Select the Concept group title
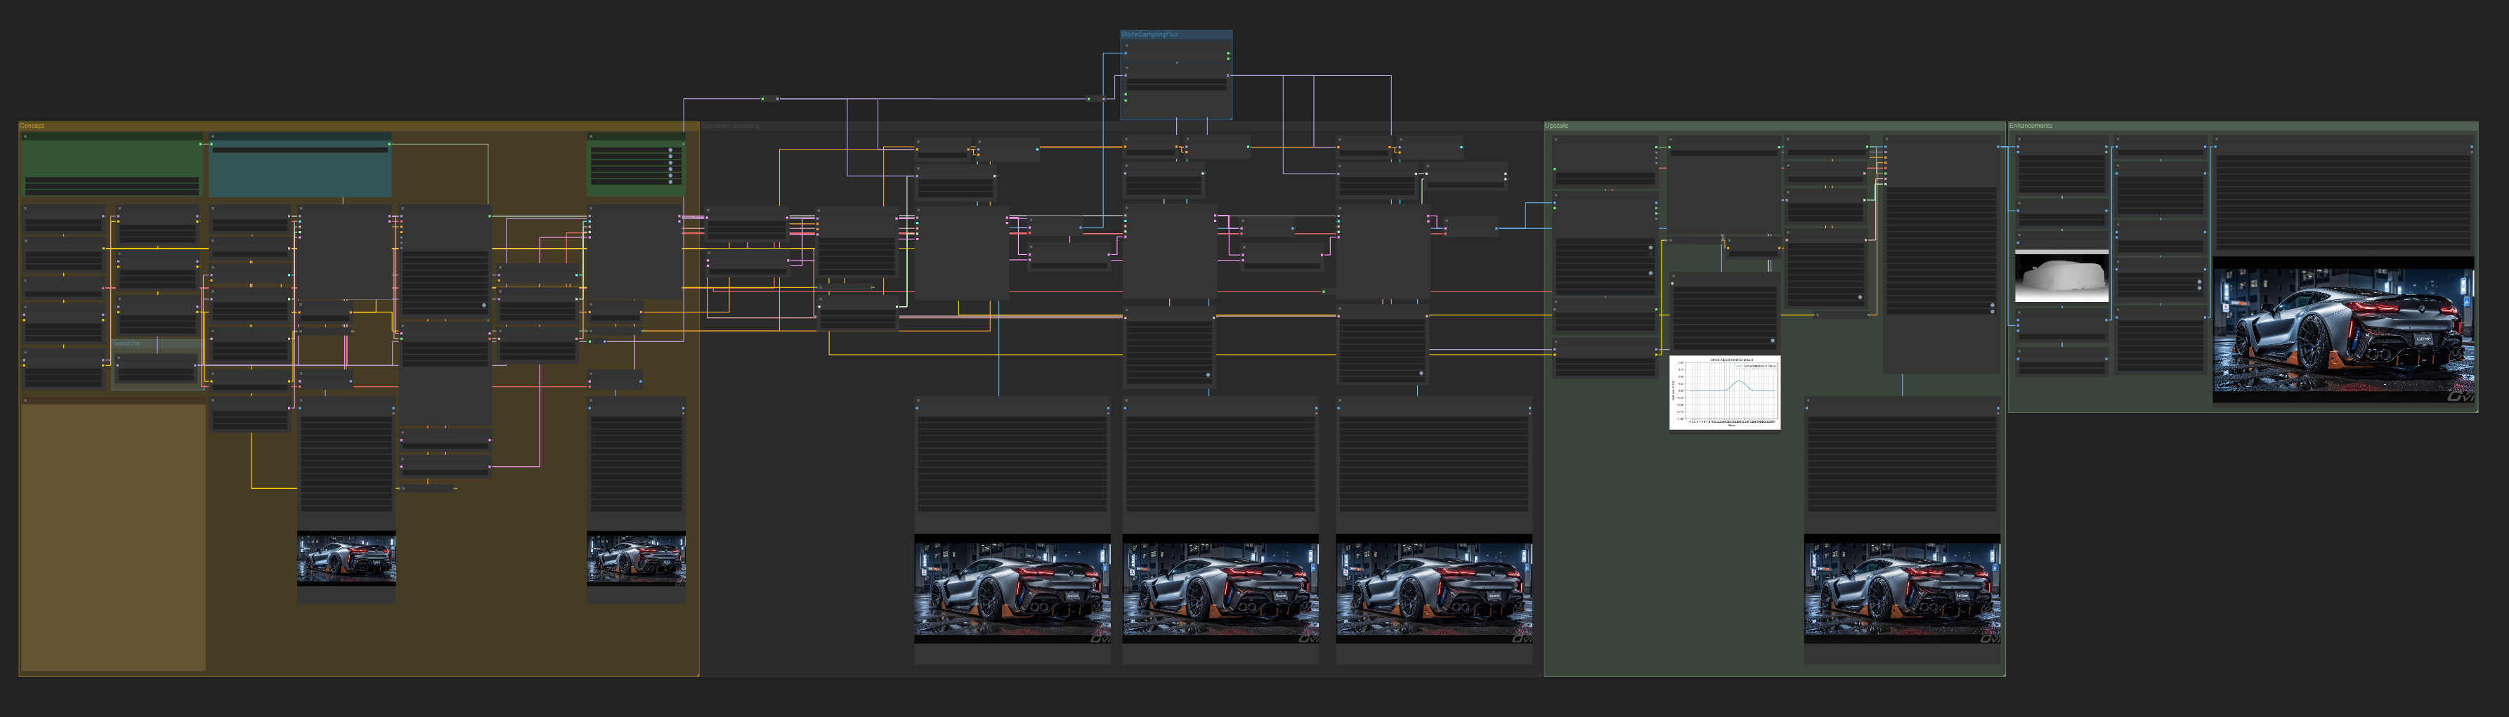The width and height of the screenshot is (2509, 717). (x=32, y=126)
